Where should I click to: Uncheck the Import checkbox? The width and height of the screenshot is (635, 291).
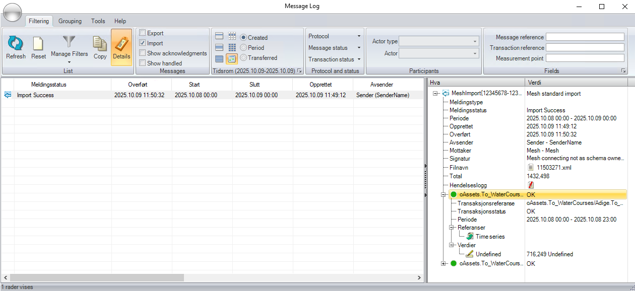(143, 43)
